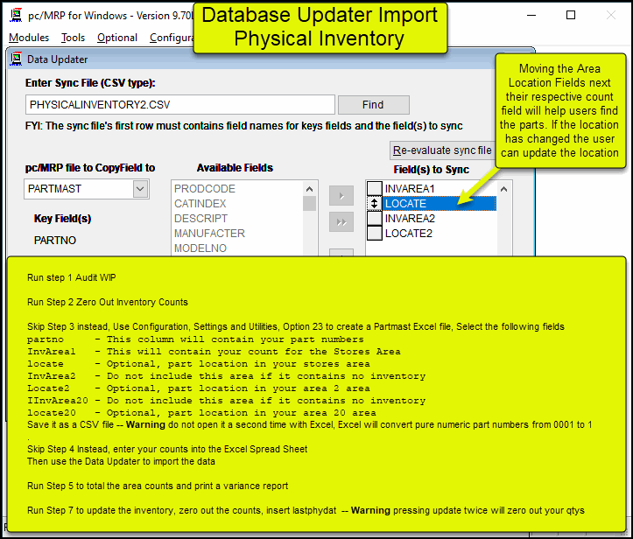The image size is (633, 539).
Task: Click the mover box beside INVAREA1
Action: (x=375, y=188)
